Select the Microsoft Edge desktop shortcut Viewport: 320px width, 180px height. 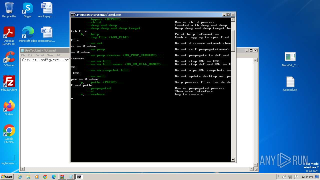(x=28, y=34)
